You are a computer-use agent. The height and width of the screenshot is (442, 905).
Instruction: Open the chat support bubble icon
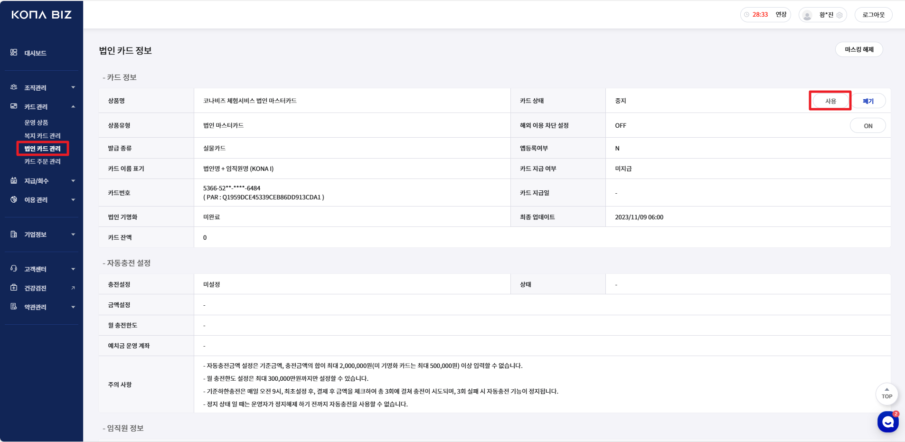(x=887, y=422)
